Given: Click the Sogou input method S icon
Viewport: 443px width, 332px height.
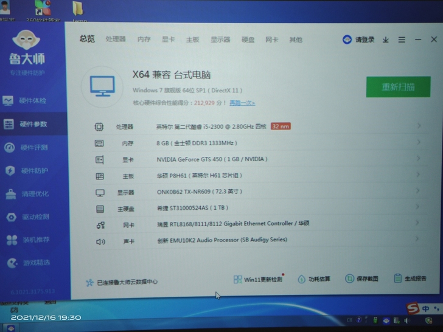Looking at the screenshot, I should click(x=413, y=308).
